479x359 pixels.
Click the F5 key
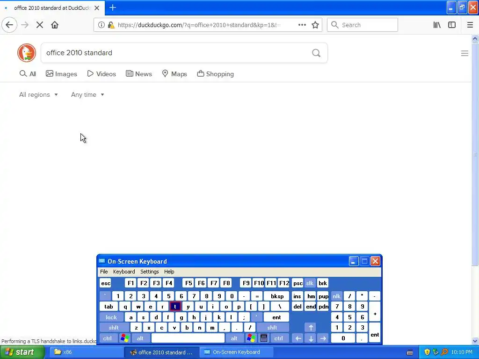coord(189,283)
